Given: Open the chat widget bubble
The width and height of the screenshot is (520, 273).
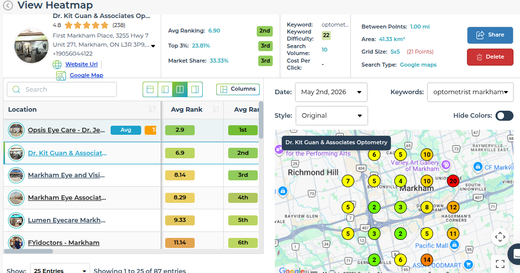Looking at the screenshot, I should click(x=515, y=254).
